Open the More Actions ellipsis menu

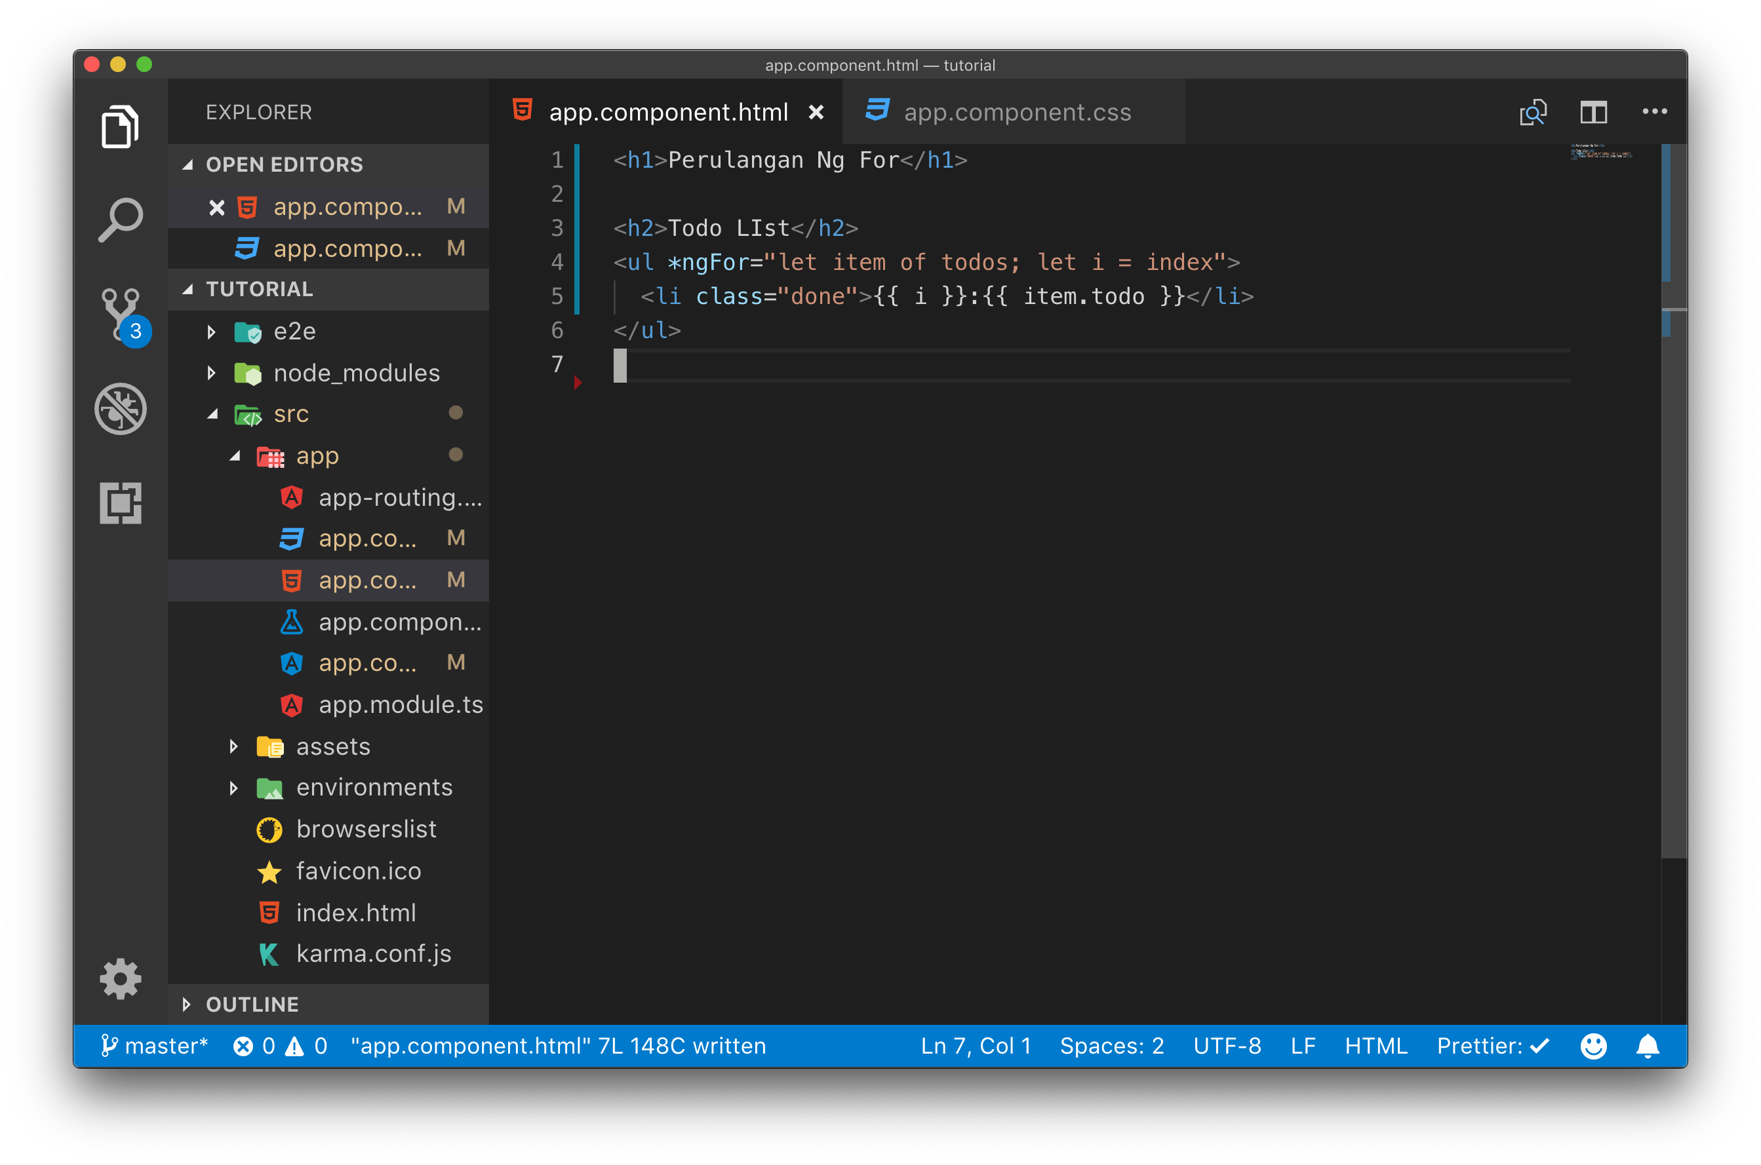(x=1655, y=111)
